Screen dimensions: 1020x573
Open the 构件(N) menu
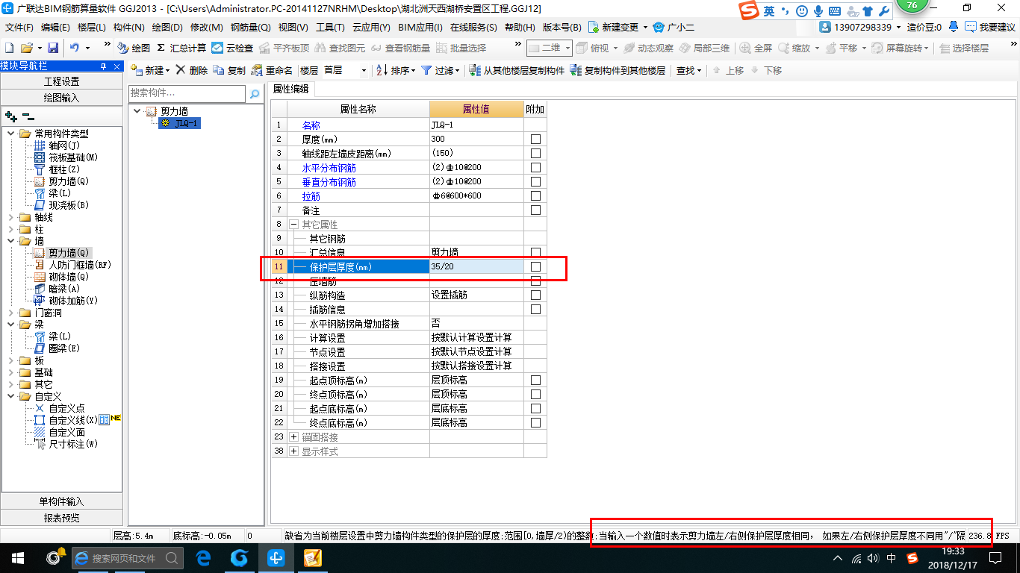[129, 27]
